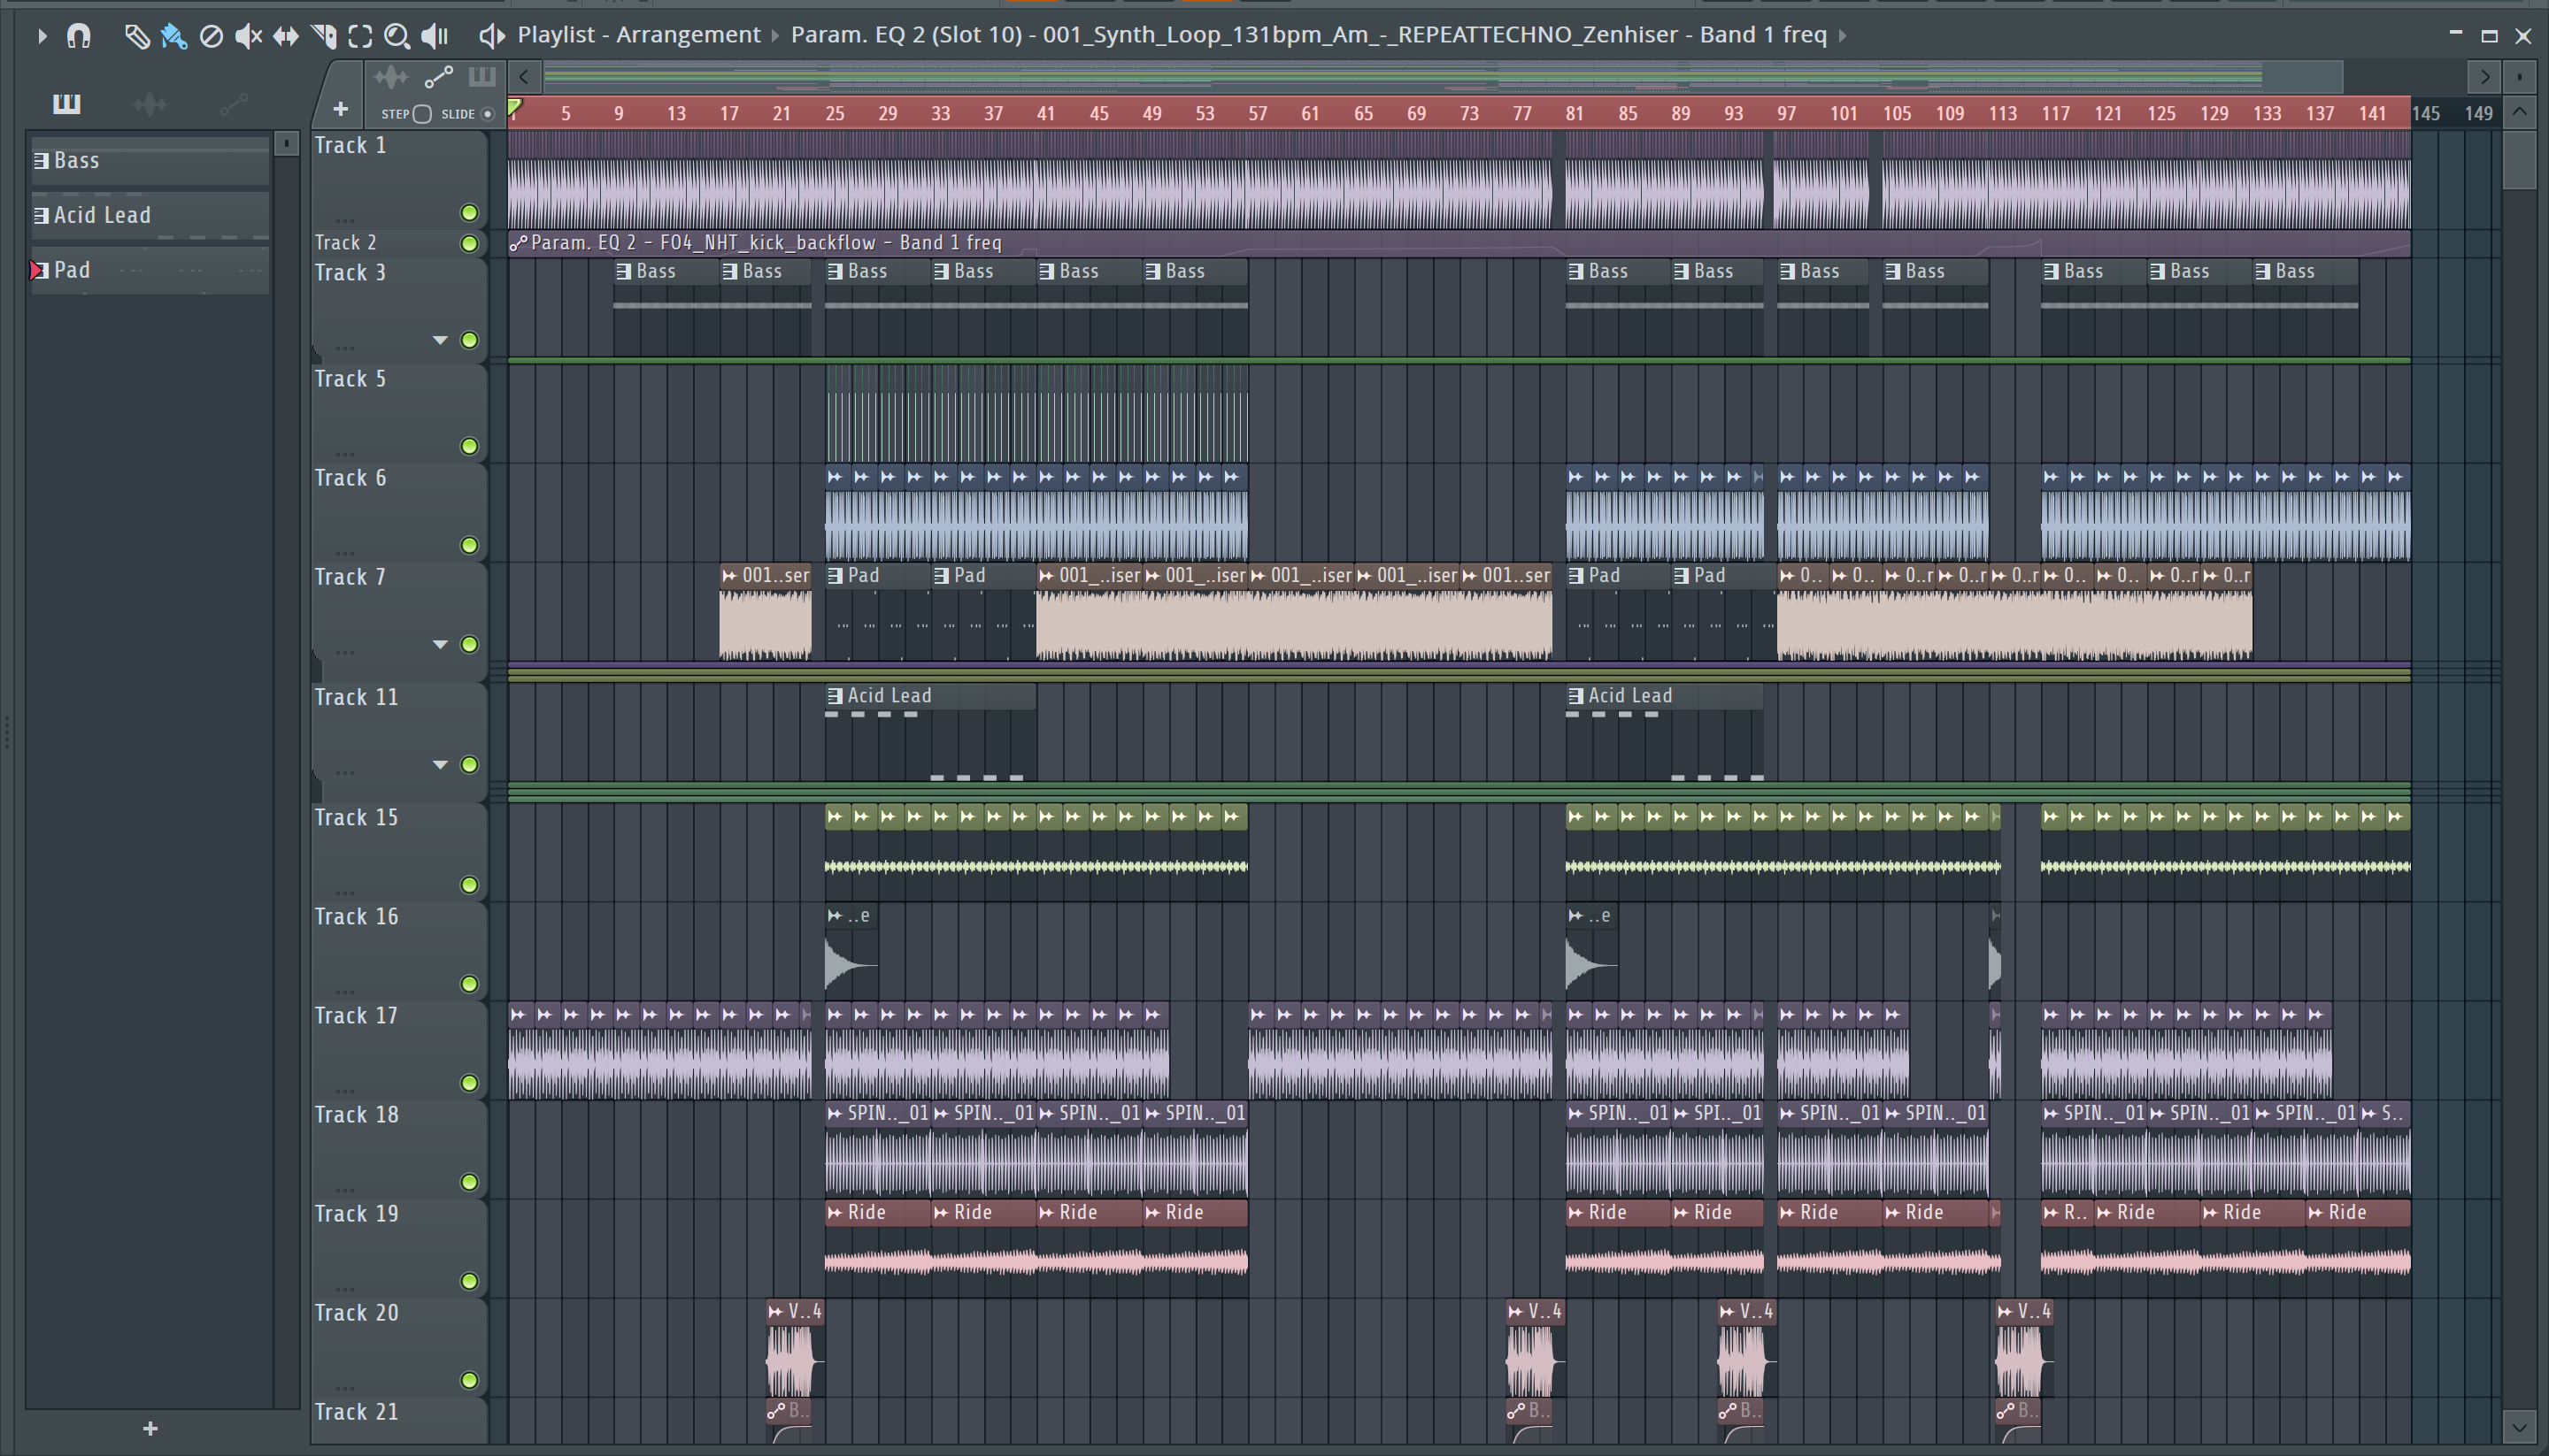
Task: Click the Track 18 label
Action: click(x=356, y=1115)
